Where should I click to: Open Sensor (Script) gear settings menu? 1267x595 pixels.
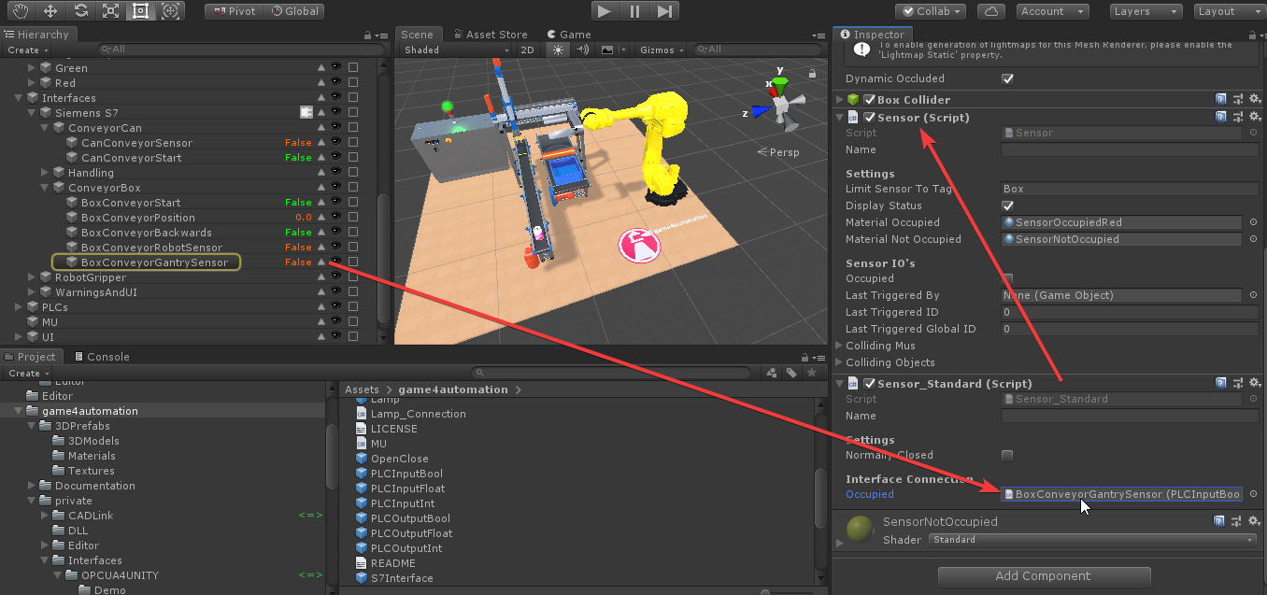pos(1254,117)
